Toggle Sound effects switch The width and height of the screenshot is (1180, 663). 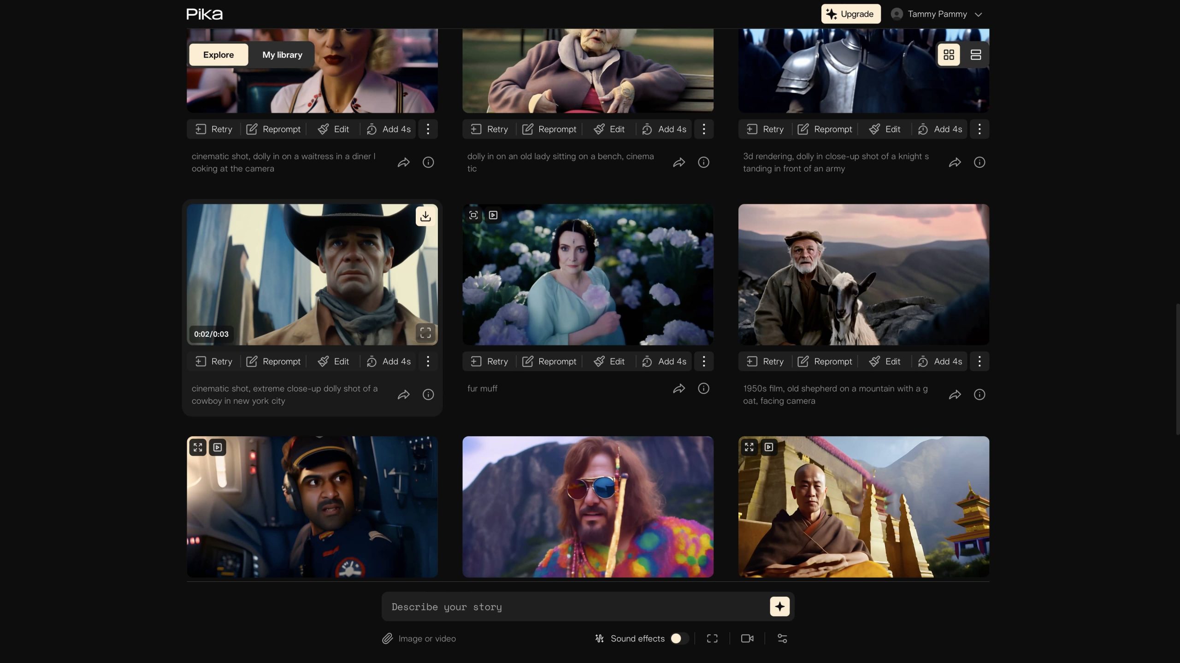click(x=679, y=639)
